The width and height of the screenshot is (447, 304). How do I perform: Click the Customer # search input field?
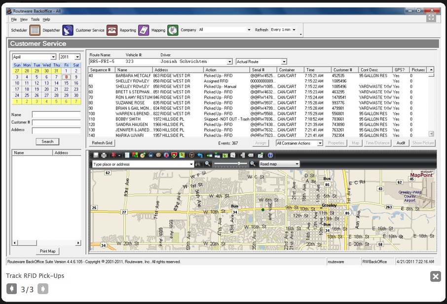pyautogui.click(x=56, y=122)
